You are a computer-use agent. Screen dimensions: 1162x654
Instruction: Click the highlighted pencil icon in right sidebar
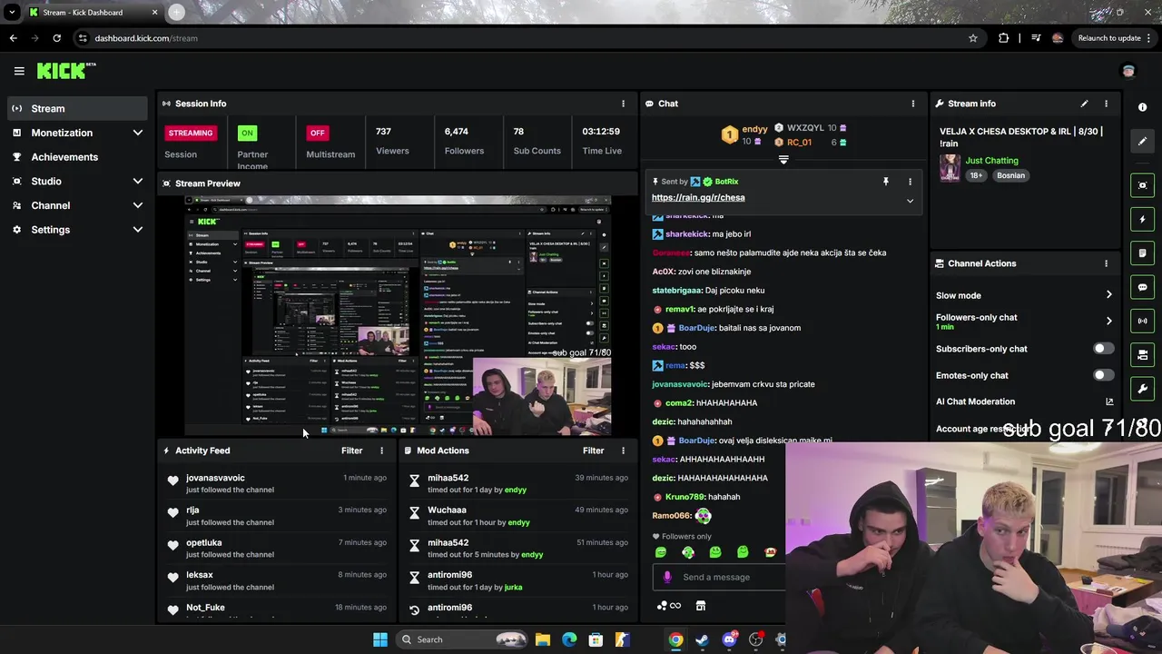[x=1143, y=141]
